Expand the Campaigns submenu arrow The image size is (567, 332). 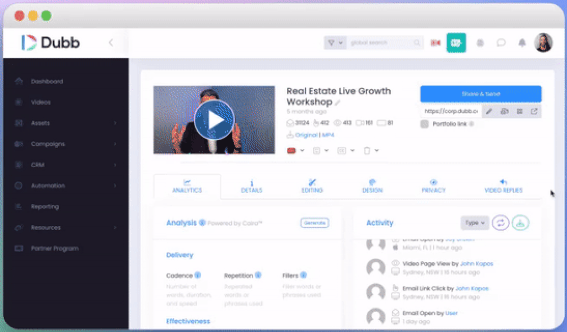[x=116, y=144]
